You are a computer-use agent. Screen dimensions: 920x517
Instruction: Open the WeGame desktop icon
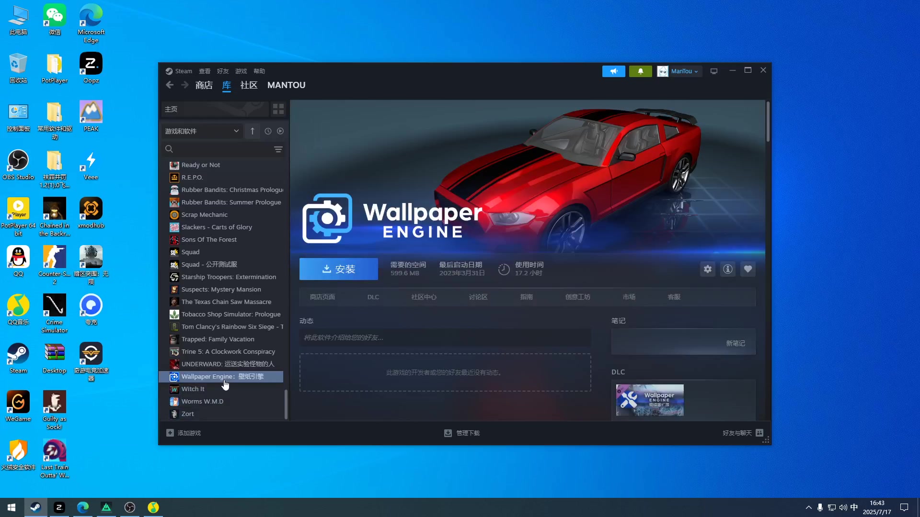(18, 406)
